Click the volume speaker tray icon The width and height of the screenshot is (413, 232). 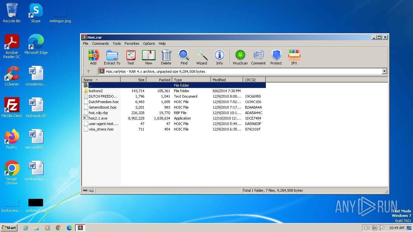coord(367,228)
